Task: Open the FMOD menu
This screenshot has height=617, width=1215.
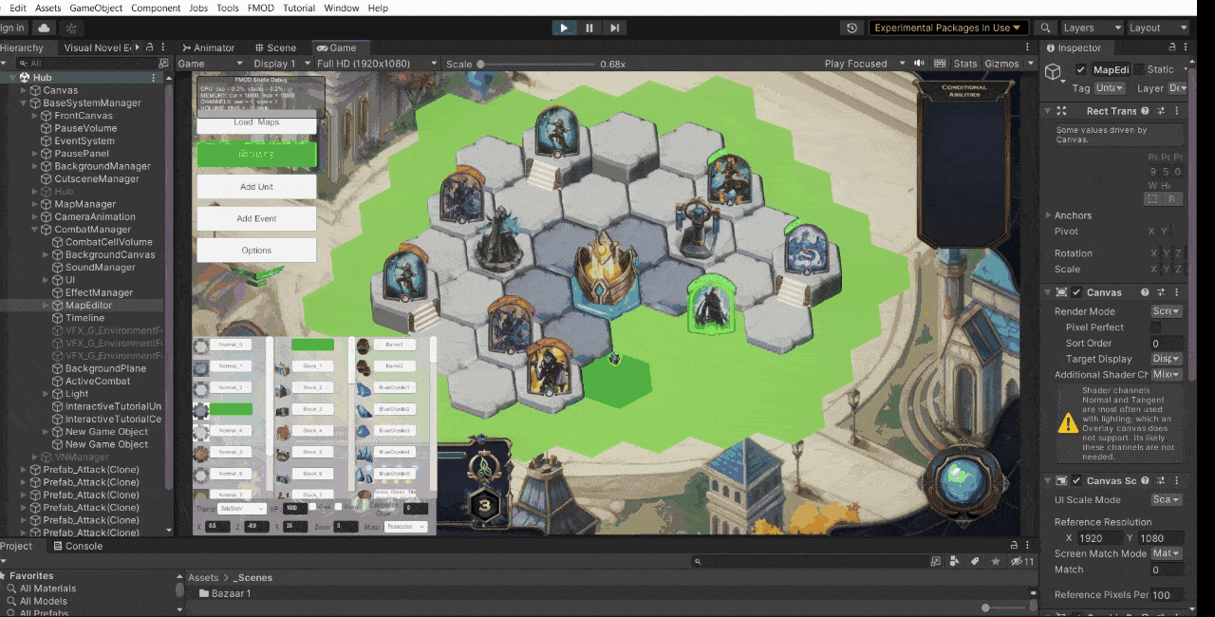Action: pyautogui.click(x=261, y=8)
